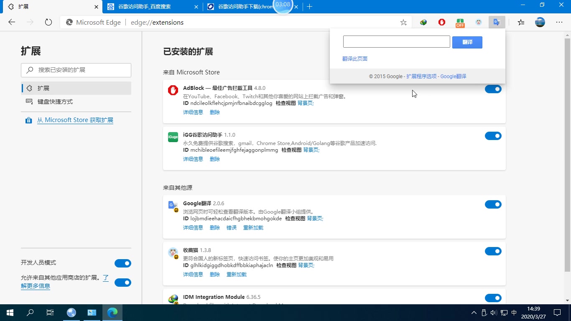Select 扩展 in the sidebar
This screenshot has height=321, width=571.
pyautogui.click(x=76, y=88)
